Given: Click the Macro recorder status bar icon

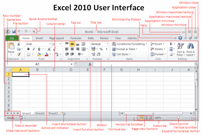Looking at the screenshot, I should [x=21, y=118].
